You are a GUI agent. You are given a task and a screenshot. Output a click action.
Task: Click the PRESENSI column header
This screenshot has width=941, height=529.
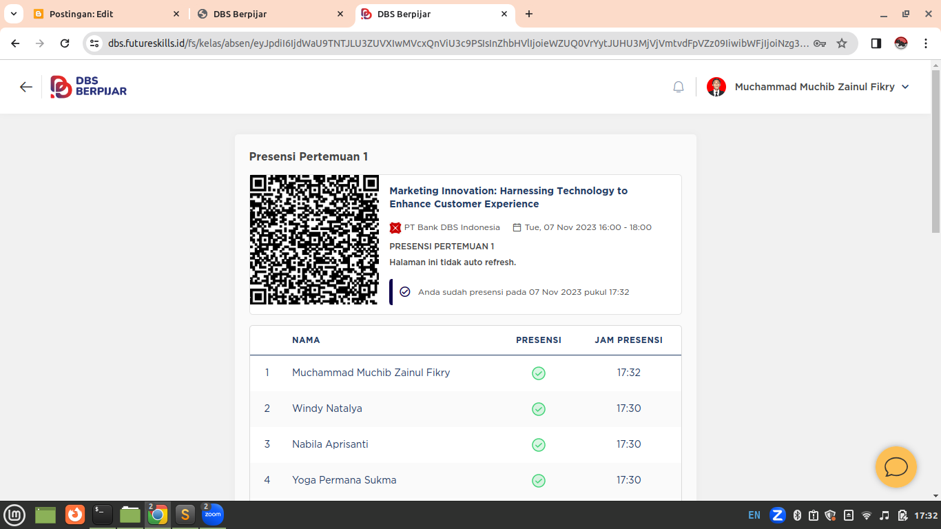click(x=539, y=340)
